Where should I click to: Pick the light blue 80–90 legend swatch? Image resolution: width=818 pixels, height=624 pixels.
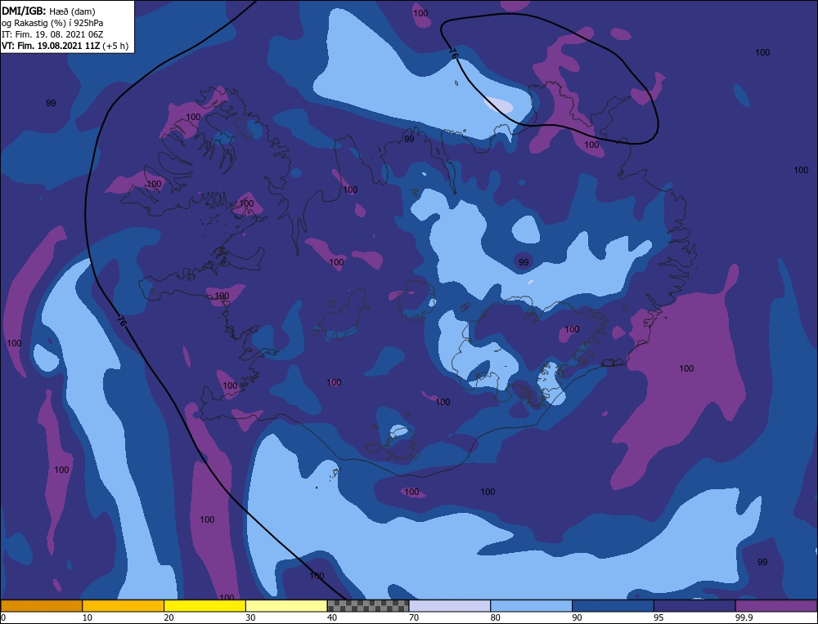[531, 606]
